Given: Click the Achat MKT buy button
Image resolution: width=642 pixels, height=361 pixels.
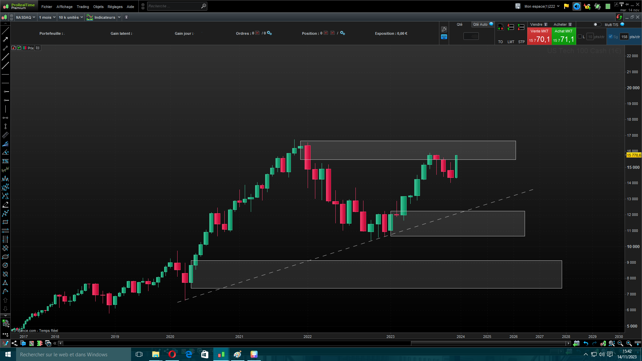Looking at the screenshot, I should pyautogui.click(x=563, y=36).
